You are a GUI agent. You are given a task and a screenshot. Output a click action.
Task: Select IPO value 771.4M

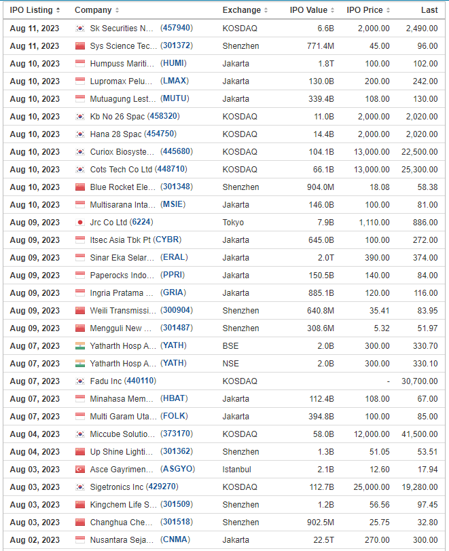pyautogui.click(x=320, y=46)
